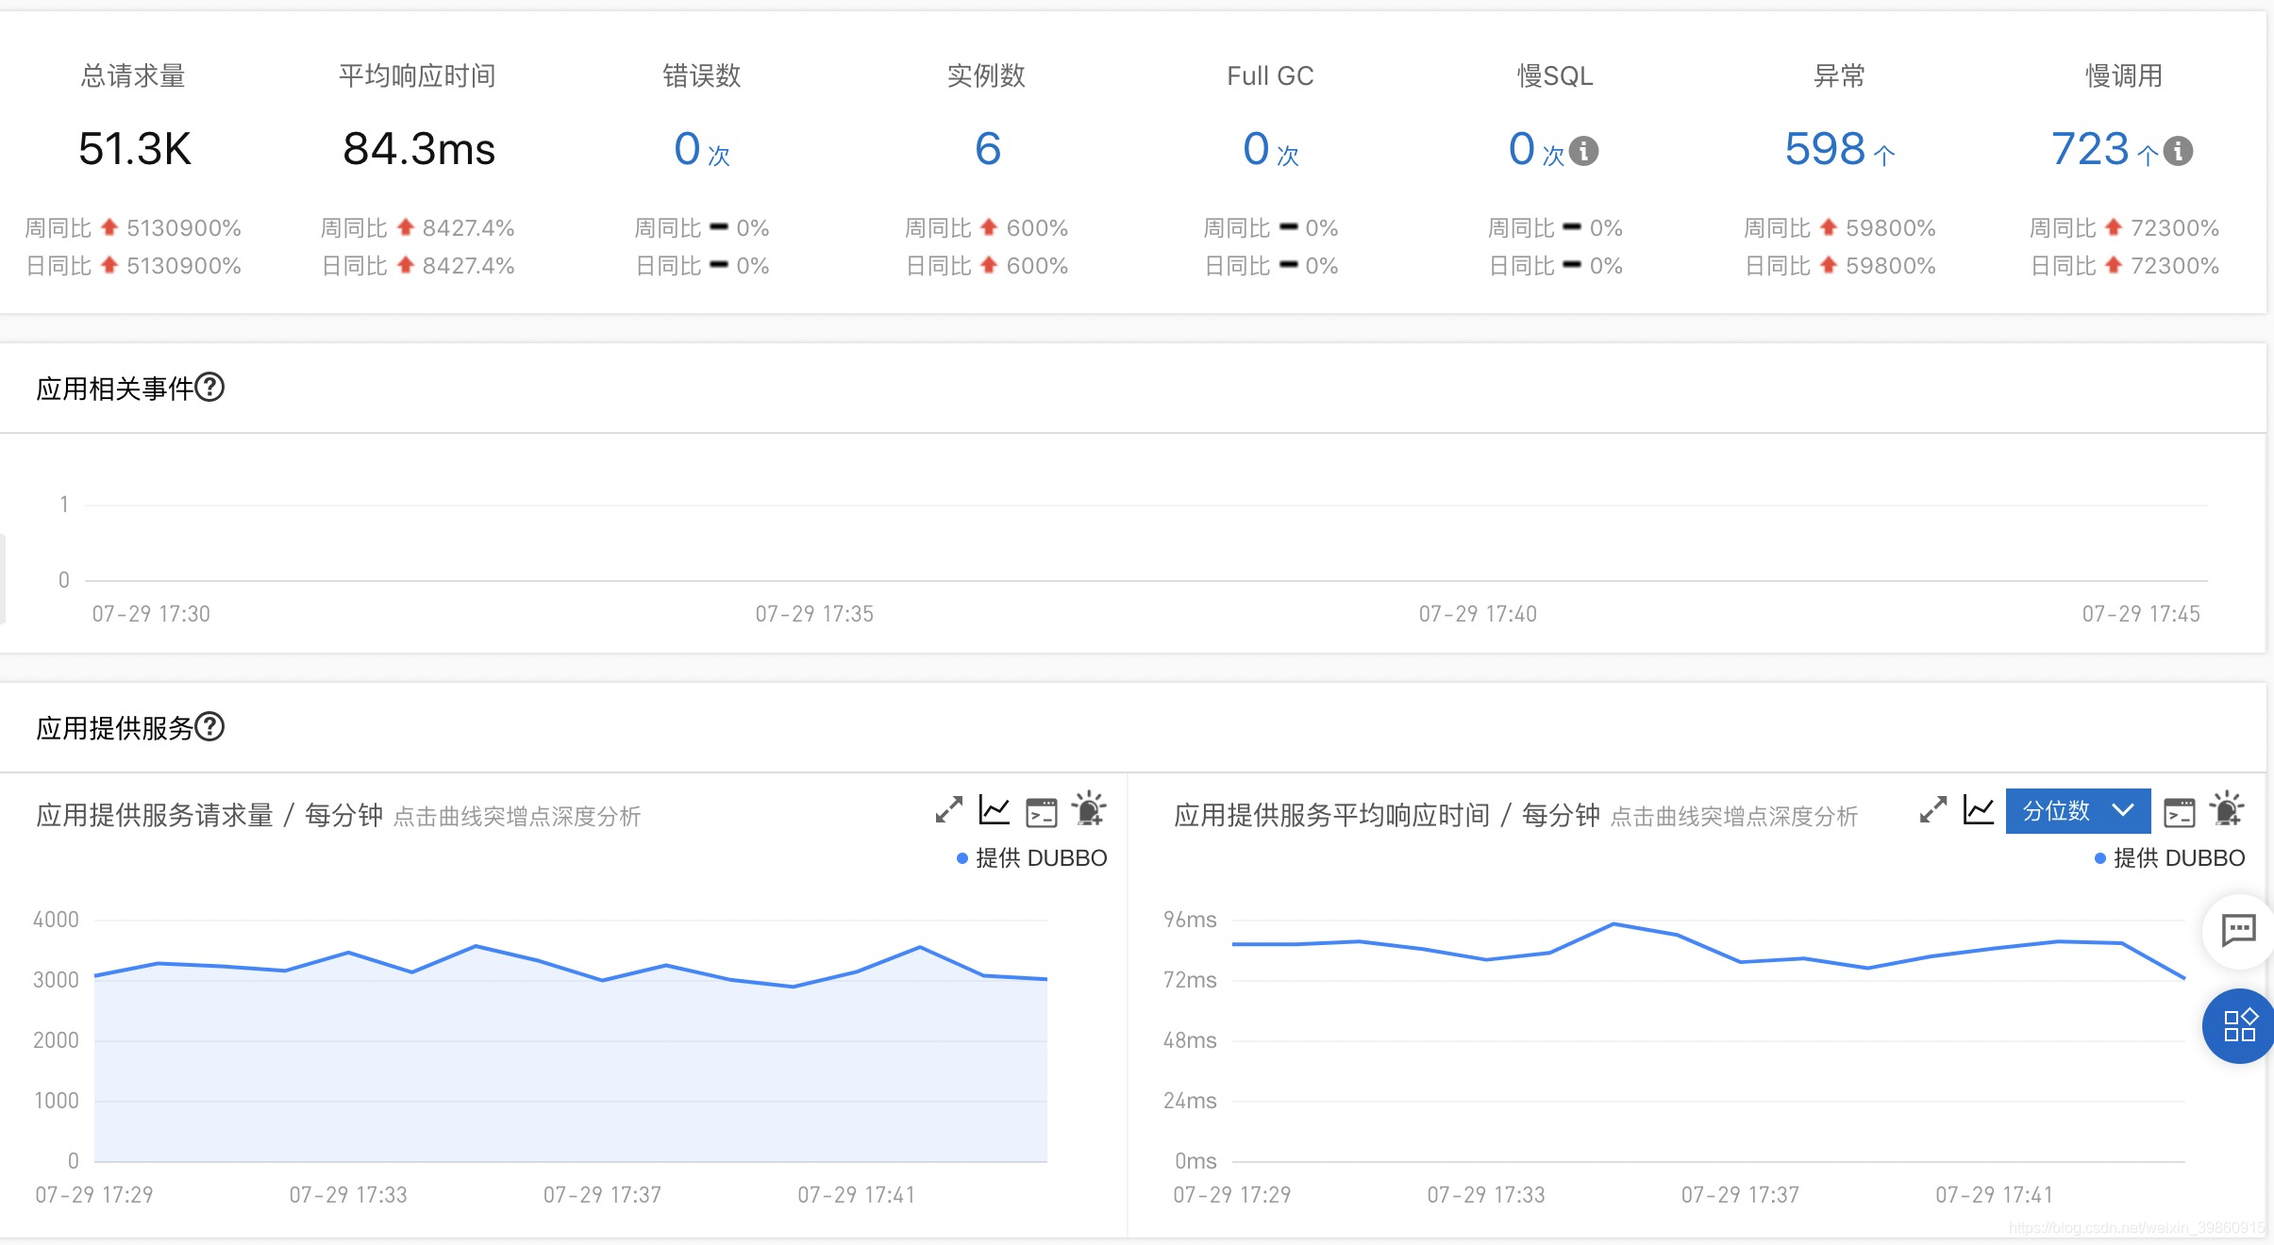
Task: View the info icon beside 慢SQL count
Action: coord(1584,151)
